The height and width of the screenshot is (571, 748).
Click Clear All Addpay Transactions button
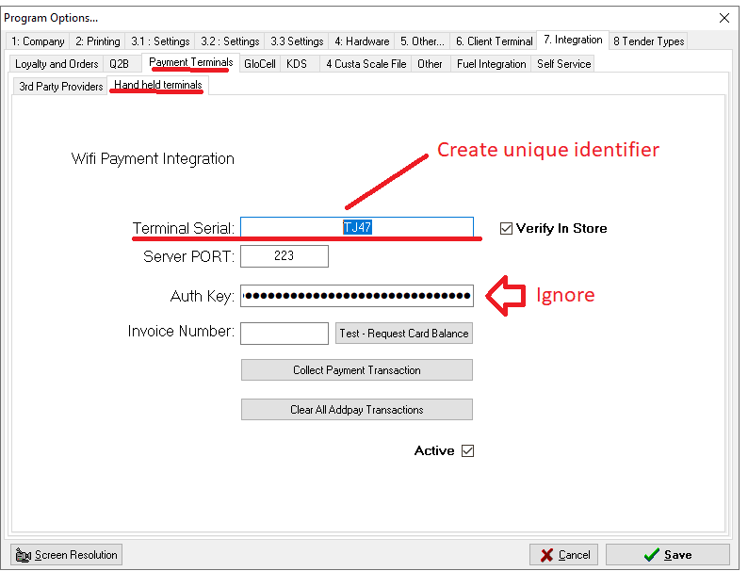tap(357, 410)
